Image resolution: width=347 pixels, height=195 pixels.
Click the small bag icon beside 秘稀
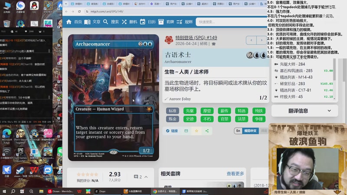[213, 44]
